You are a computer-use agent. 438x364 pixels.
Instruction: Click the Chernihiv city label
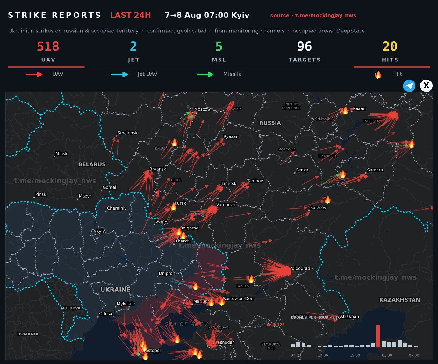click(117, 208)
